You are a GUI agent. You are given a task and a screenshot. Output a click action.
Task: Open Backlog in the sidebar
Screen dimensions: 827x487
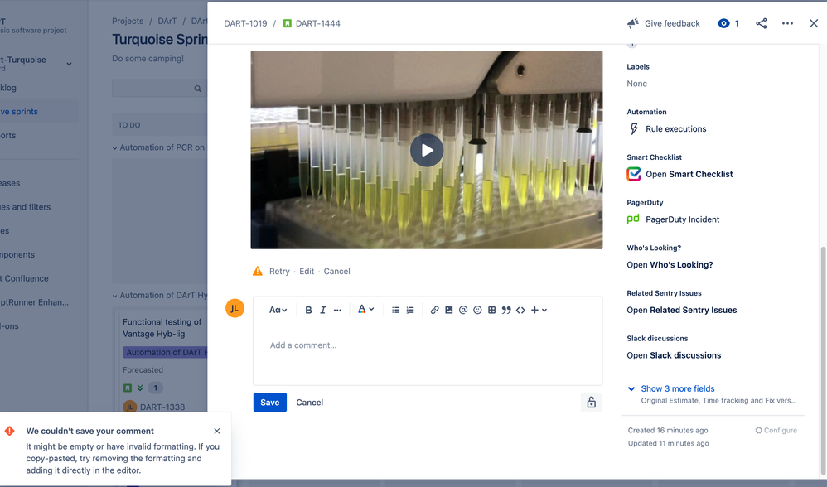(x=8, y=88)
